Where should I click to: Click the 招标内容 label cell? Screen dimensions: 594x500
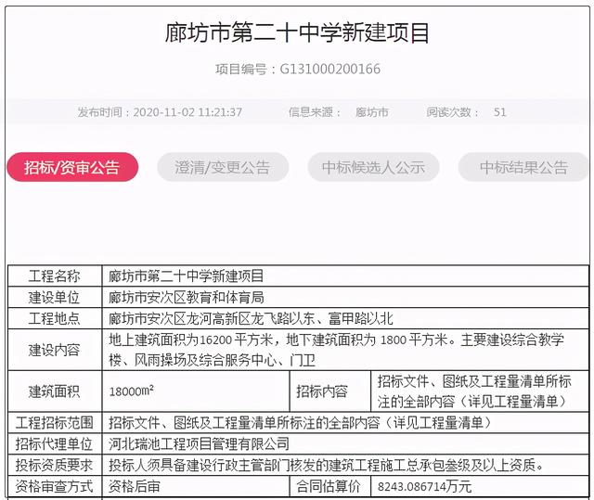tap(330, 391)
